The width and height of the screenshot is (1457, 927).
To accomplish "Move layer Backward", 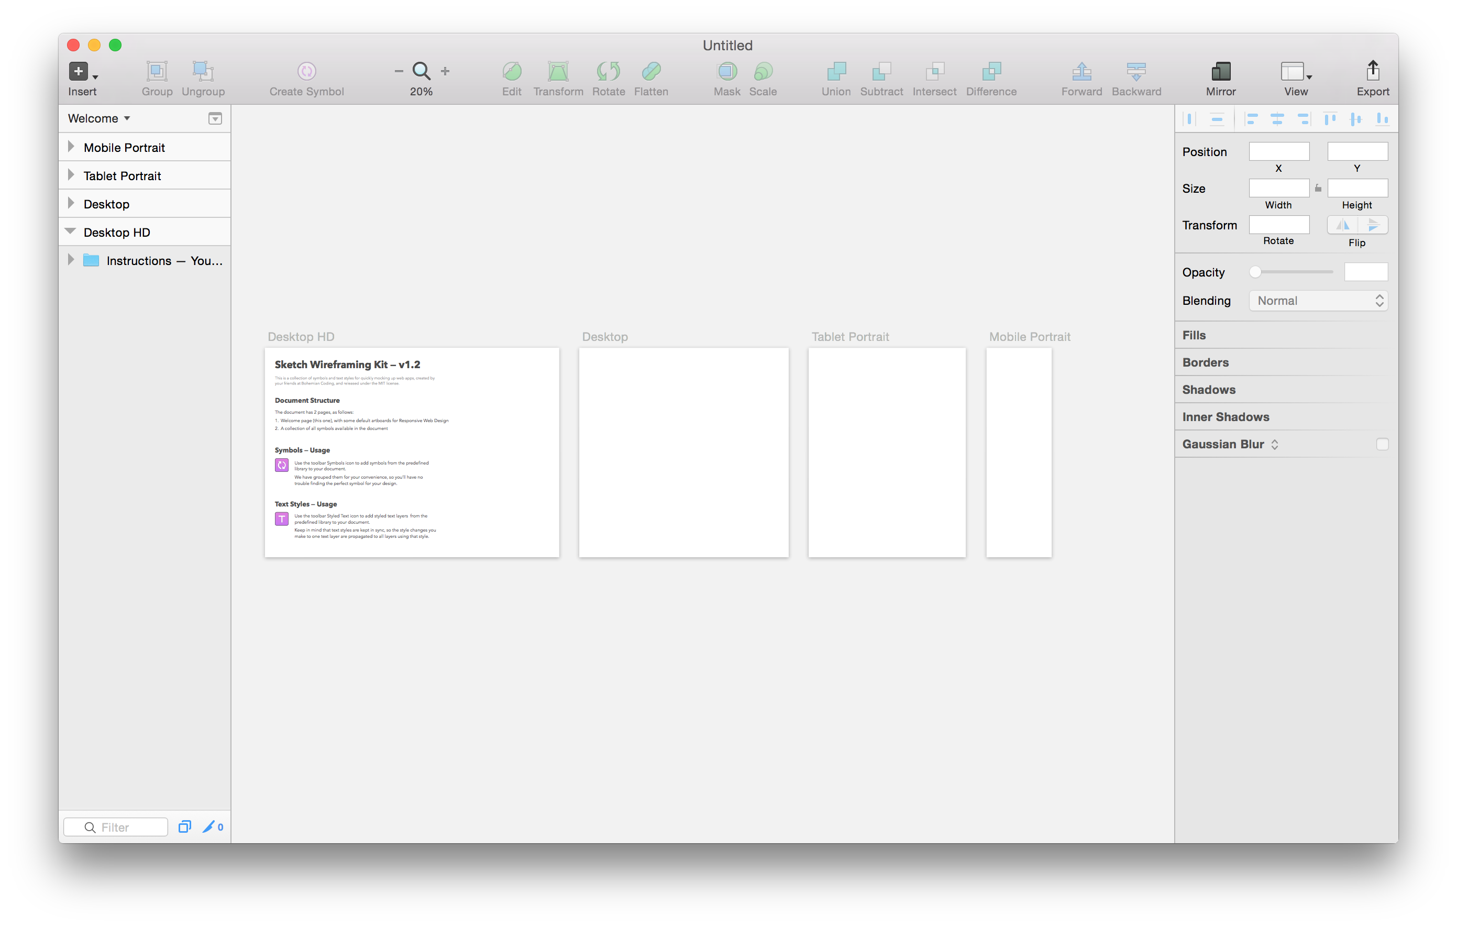I will pos(1136,71).
